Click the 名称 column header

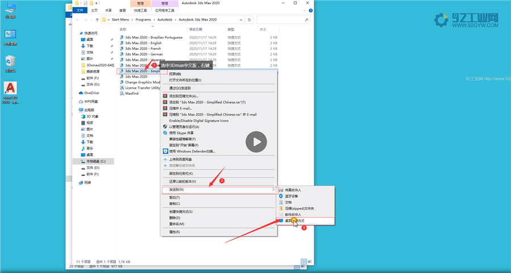tap(123, 30)
